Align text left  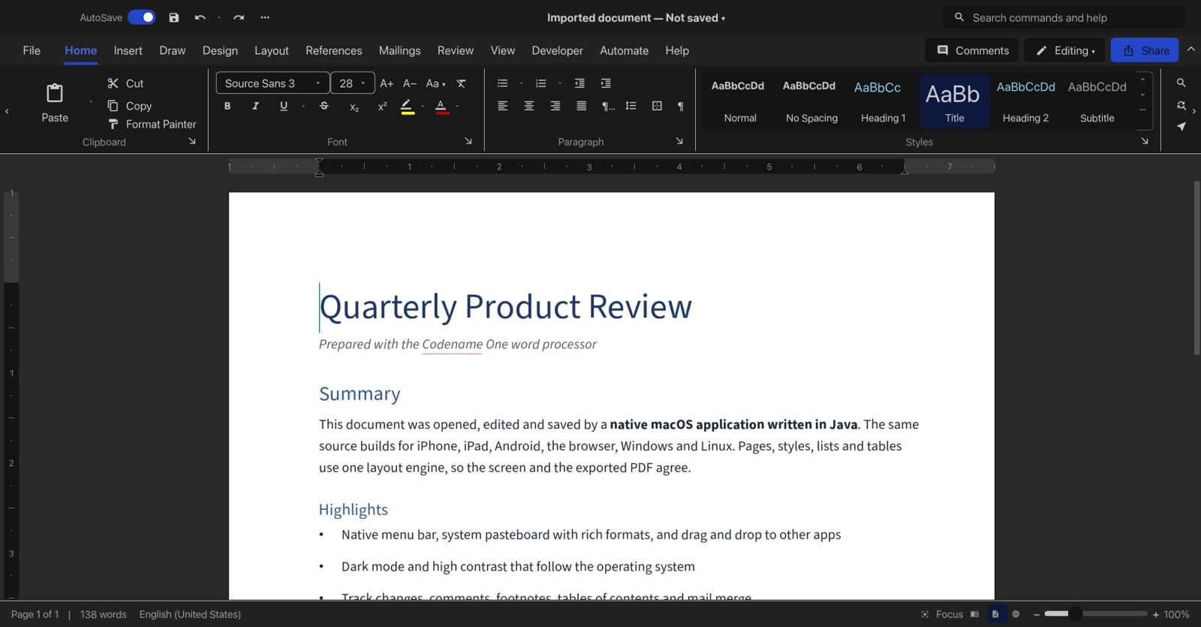[503, 106]
